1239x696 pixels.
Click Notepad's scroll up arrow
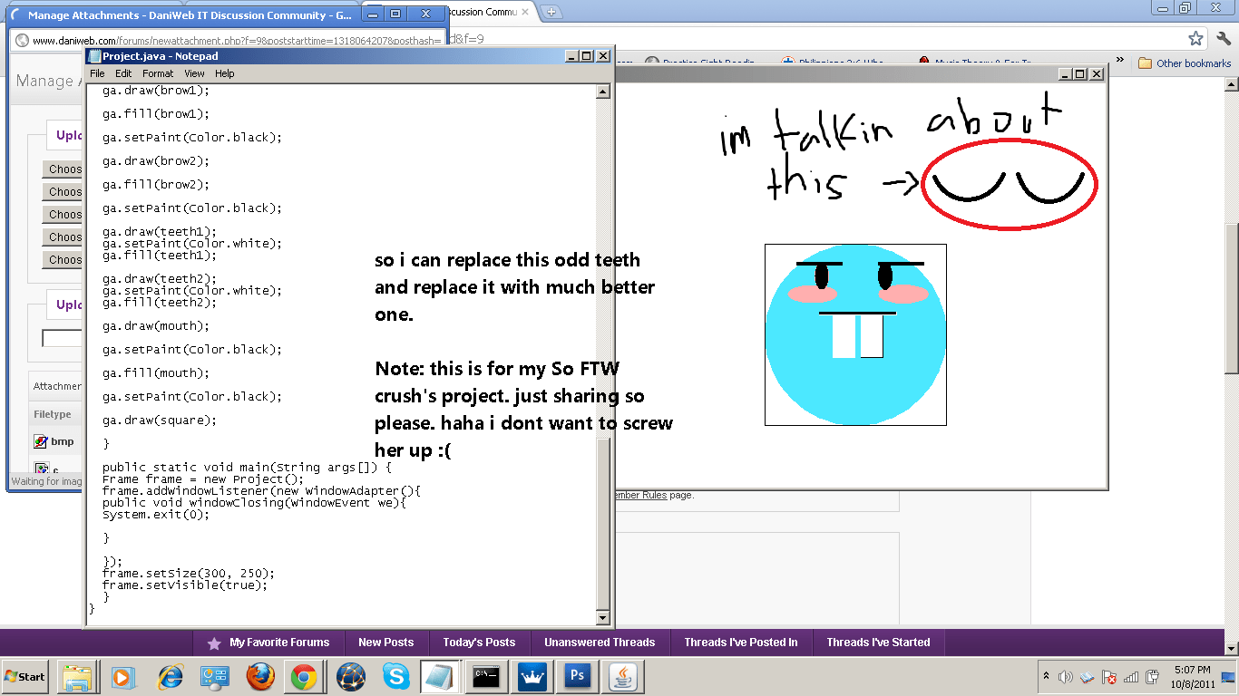603,92
